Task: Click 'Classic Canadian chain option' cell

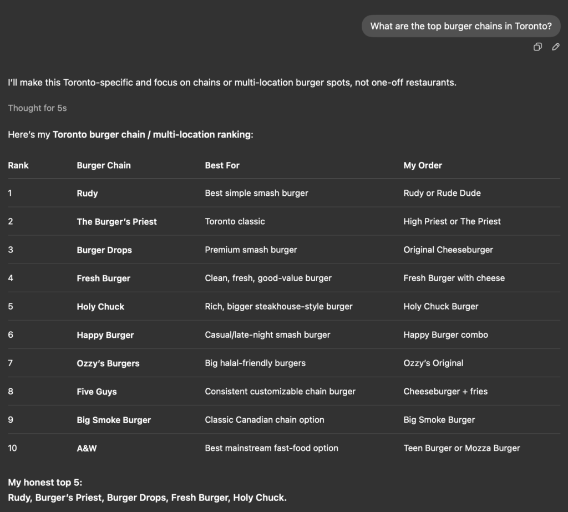Action: (x=265, y=419)
